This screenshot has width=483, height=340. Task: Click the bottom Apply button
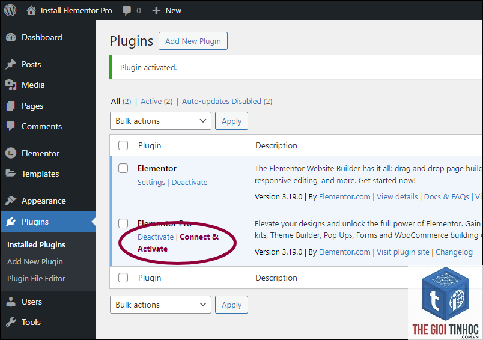(x=231, y=305)
